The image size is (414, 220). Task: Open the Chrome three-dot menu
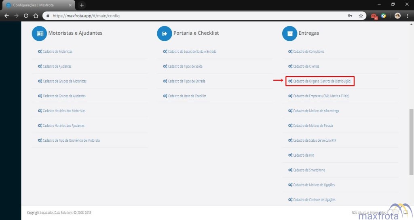click(x=408, y=16)
